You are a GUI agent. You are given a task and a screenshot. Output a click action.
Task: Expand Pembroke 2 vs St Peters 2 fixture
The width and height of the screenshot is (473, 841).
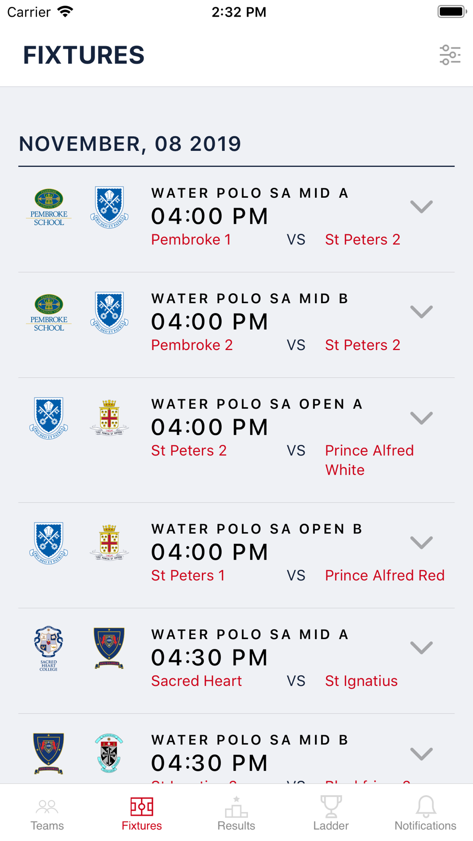(421, 312)
